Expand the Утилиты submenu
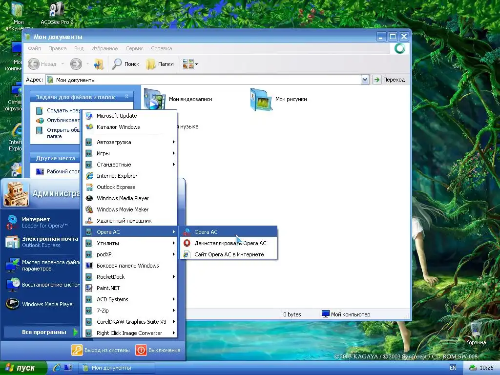This screenshot has width=500, height=375. click(x=129, y=243)
